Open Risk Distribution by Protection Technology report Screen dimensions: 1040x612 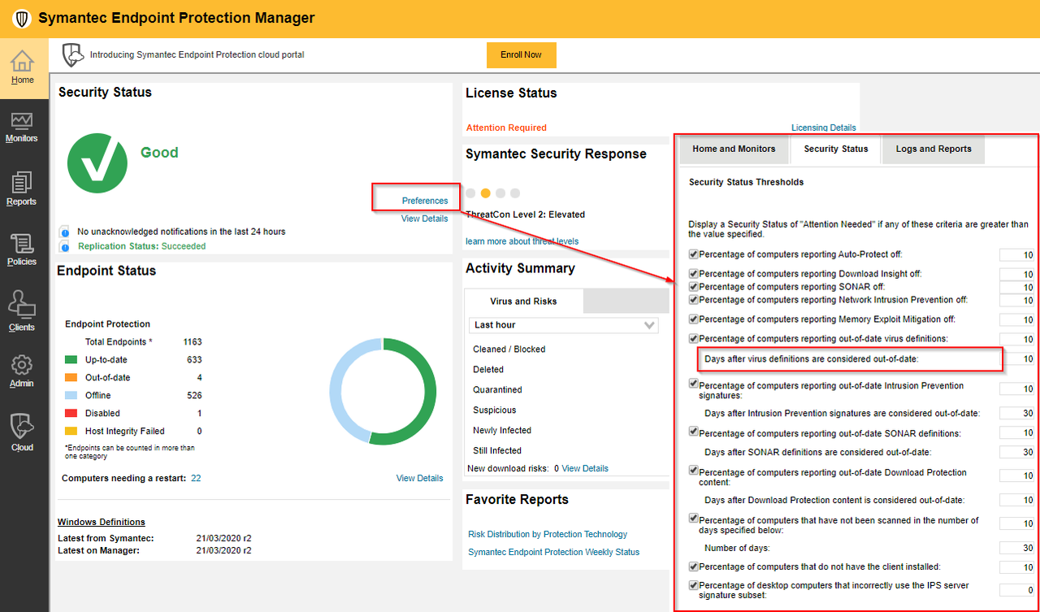click(548, 534)
